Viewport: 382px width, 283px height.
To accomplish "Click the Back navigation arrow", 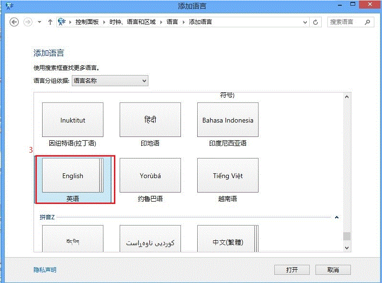I will coord(14,22).
